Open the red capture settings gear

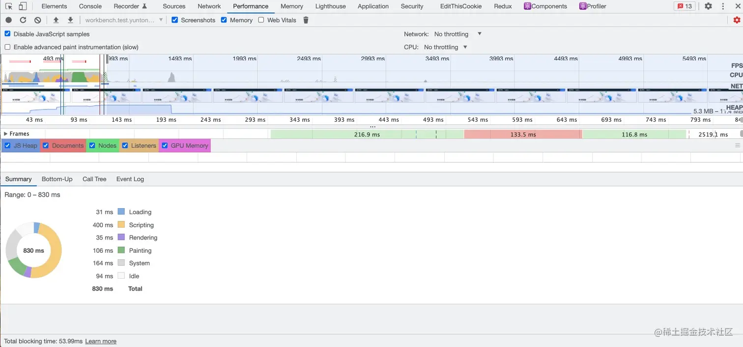point(737,20)
